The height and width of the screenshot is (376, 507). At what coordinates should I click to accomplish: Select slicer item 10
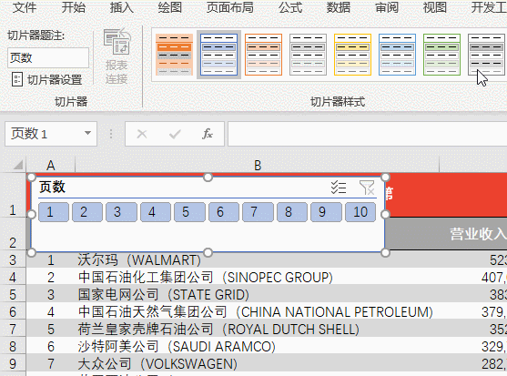pyautogui.click(x=360, y=212)
